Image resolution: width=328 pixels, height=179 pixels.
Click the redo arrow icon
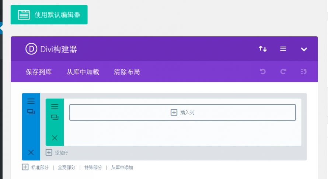283,72
